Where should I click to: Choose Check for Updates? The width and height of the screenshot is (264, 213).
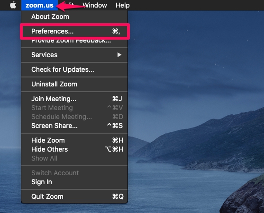pos(74,69)
